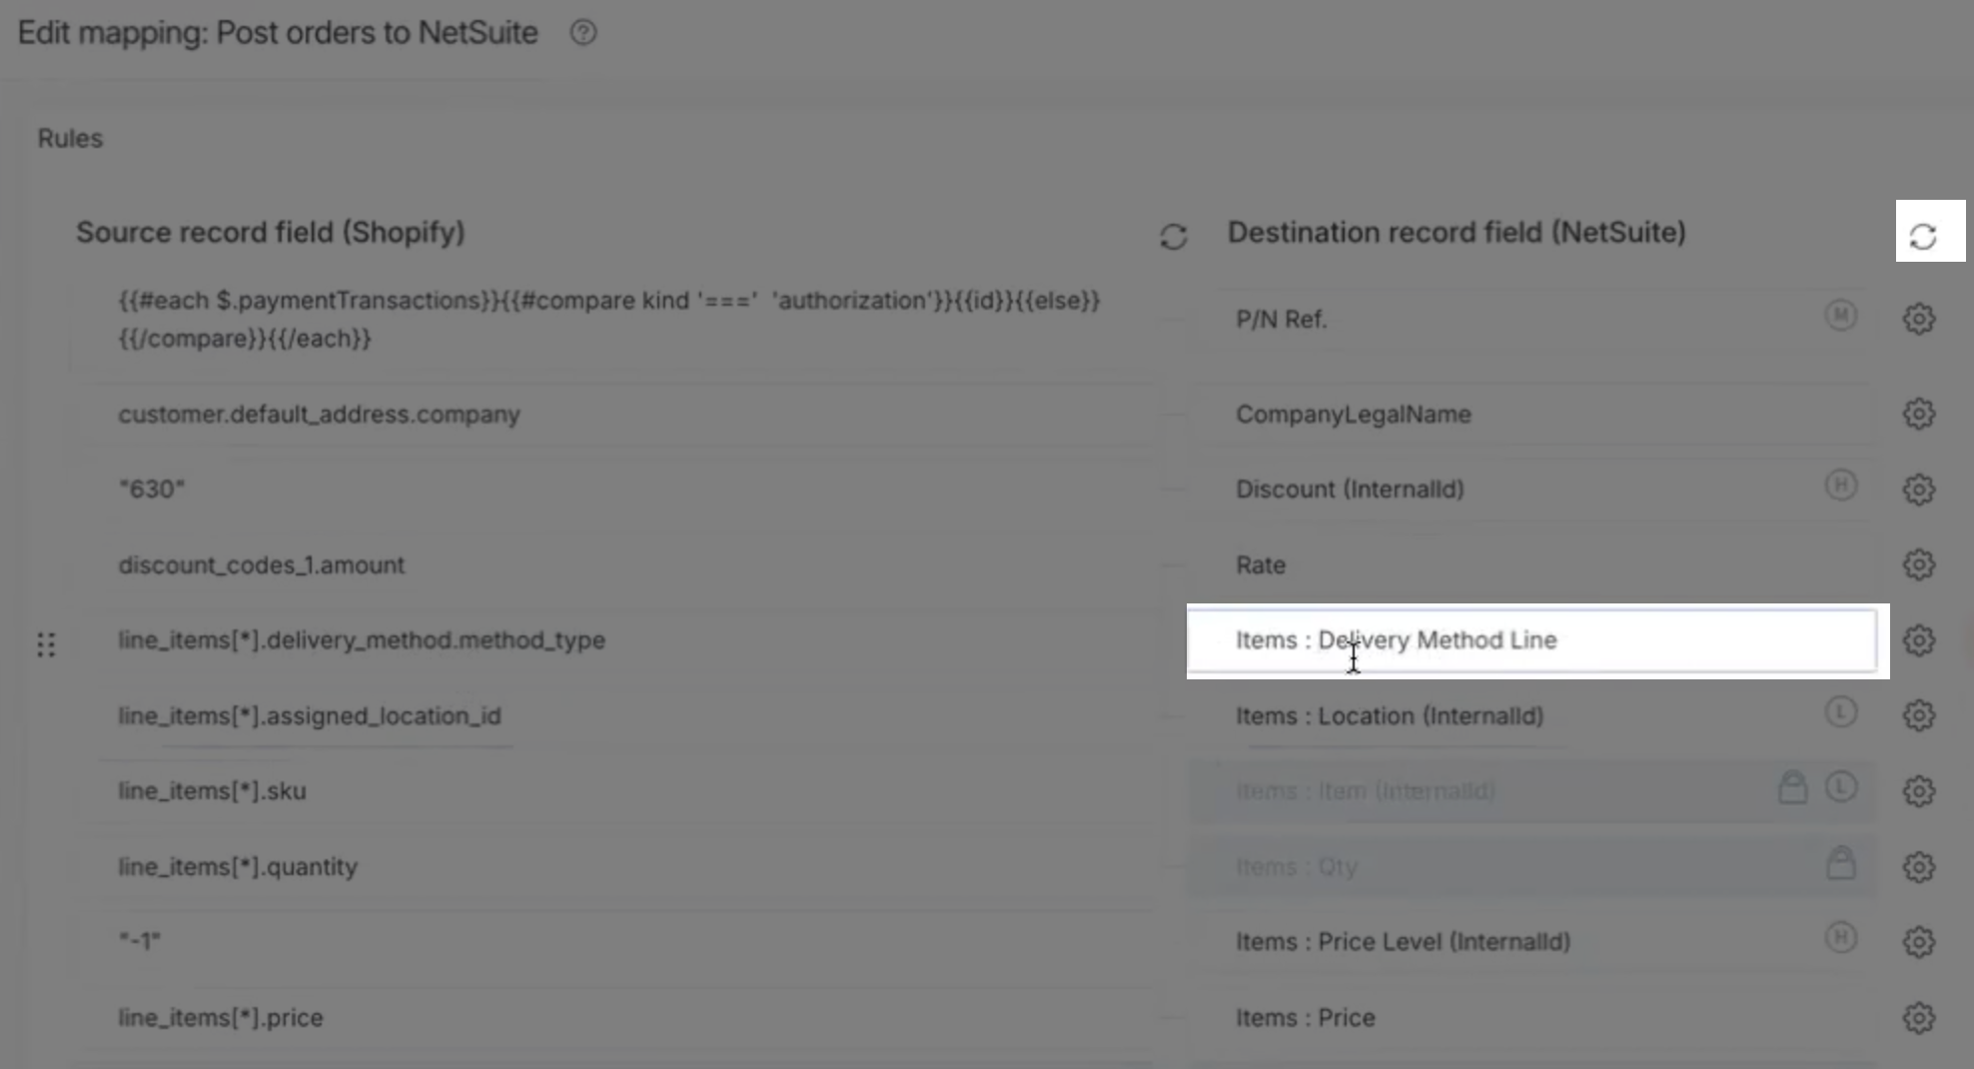Edit source field line_items[*].sku

tap(614, 791)
